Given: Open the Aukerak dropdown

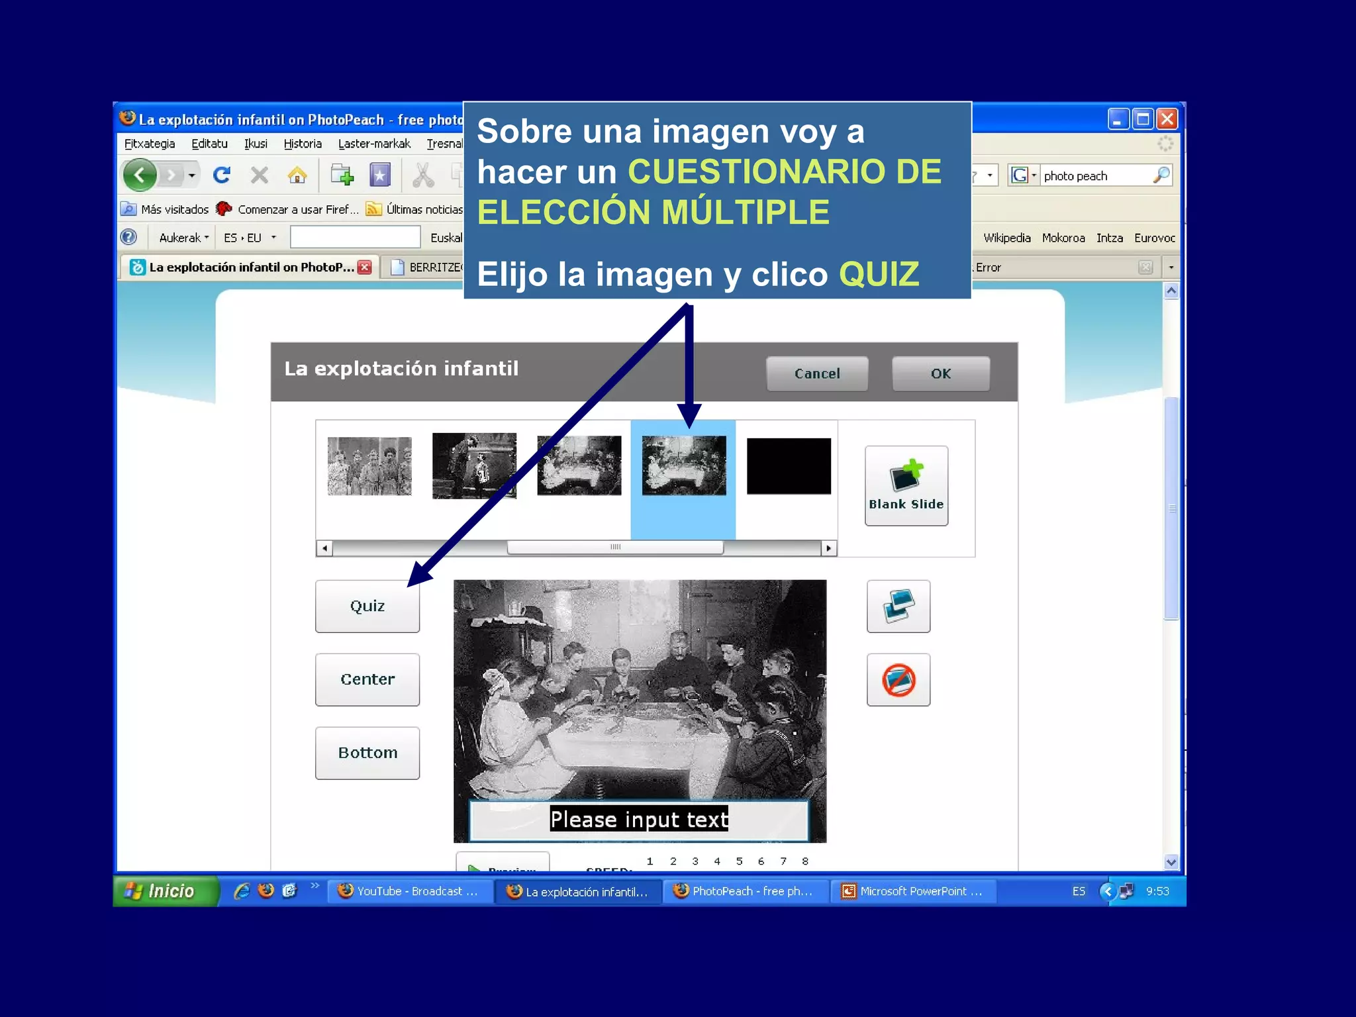Looking at the screenshot, I should 183,238.
